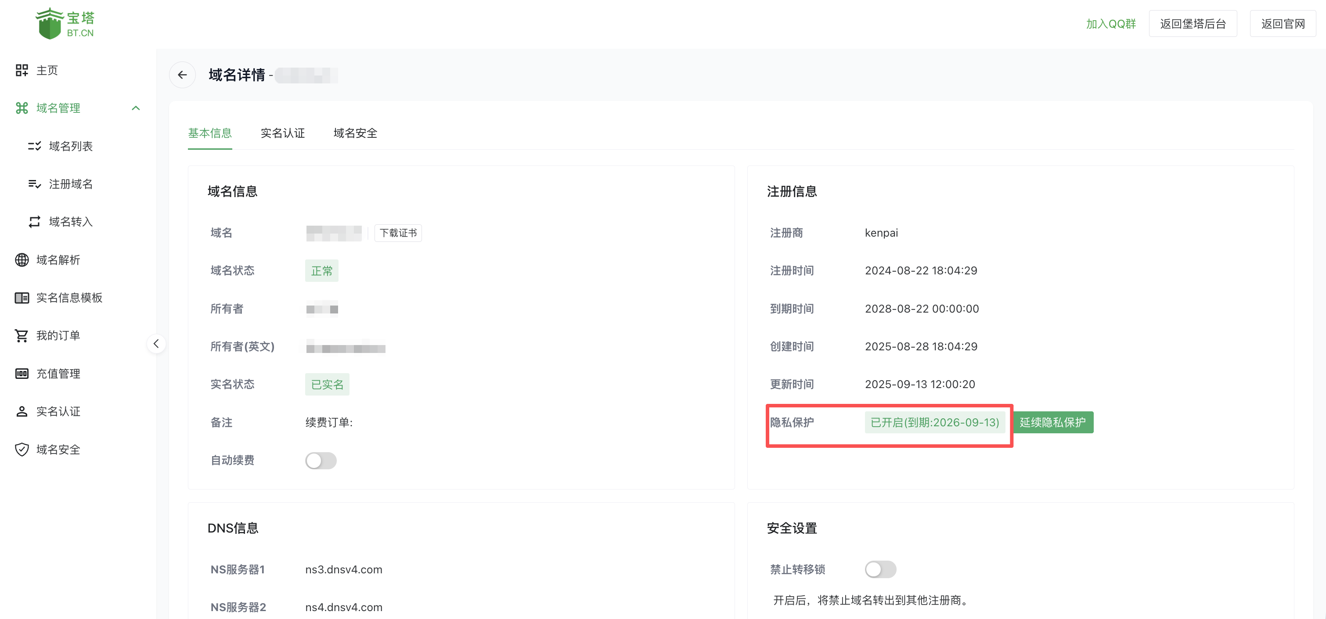The image size is (1326, 619).
Task: Toggle the 自动续费 switch
Action: (321, 461)
